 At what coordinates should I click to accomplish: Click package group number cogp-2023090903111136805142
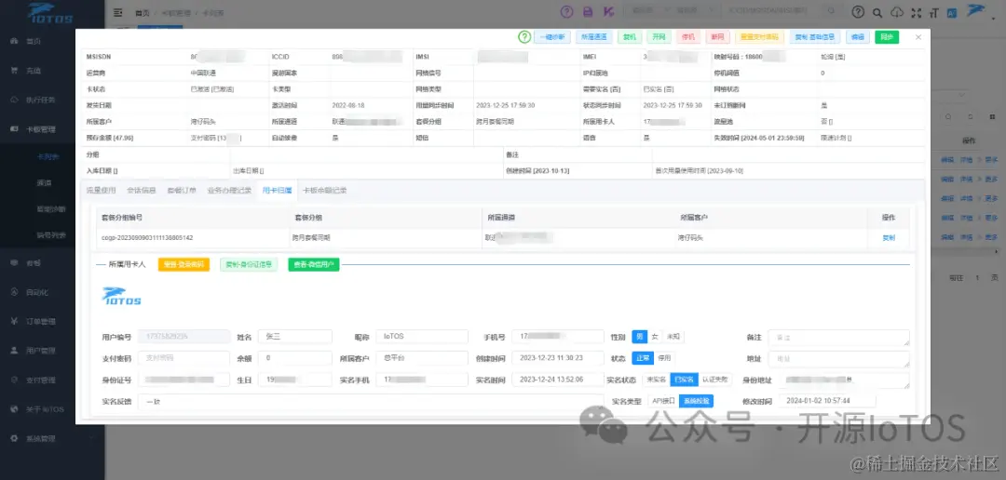(147, 238)
